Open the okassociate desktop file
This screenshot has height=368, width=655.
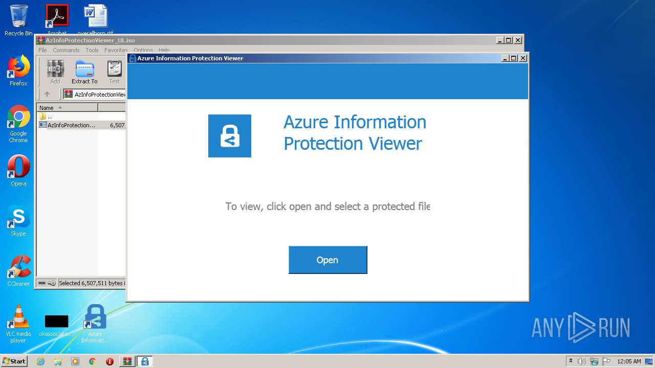56,325
